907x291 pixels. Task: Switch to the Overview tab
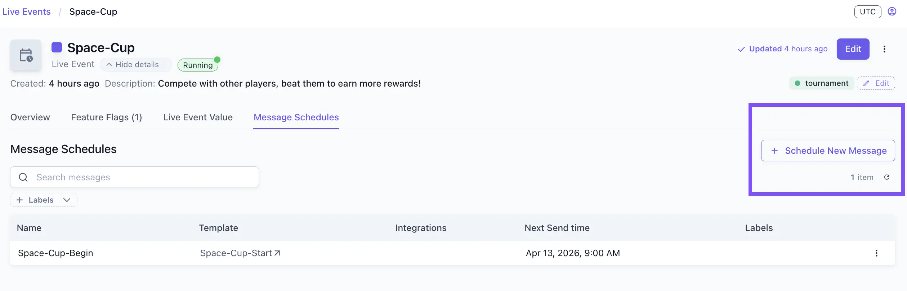coord(30,117)
